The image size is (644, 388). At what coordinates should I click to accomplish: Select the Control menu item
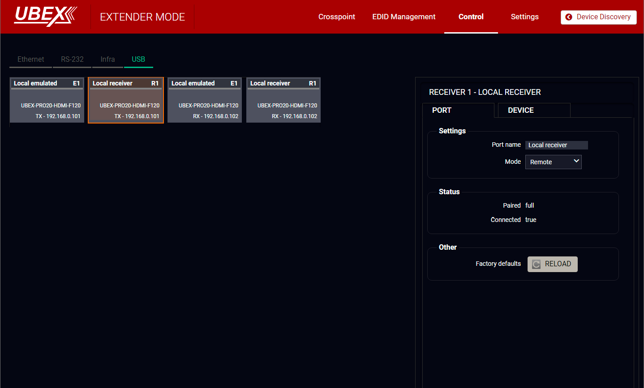(x=471, y=17)
